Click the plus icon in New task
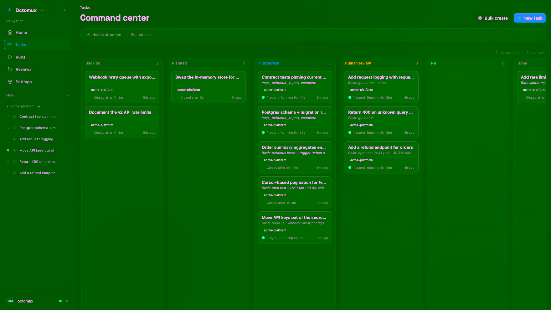Image resolution: width=551 pixels, height=310 pixels. (519, 18)
